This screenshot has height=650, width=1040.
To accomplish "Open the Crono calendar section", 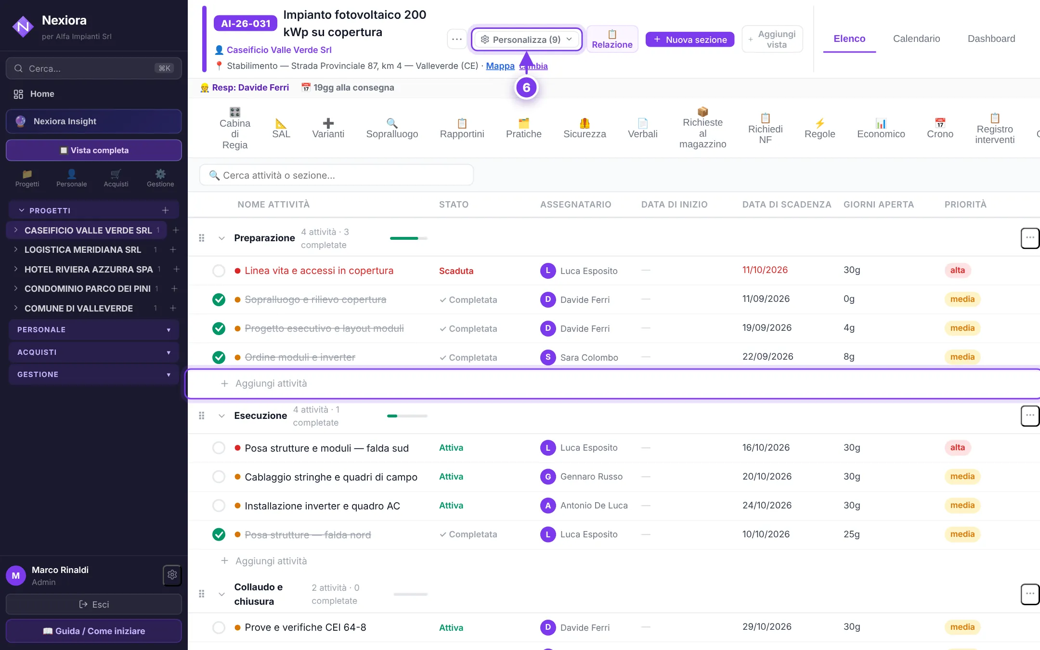I will (940, 129).
